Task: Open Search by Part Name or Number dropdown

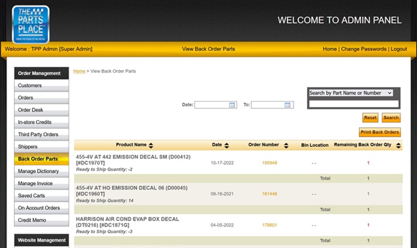Action: 351,93
